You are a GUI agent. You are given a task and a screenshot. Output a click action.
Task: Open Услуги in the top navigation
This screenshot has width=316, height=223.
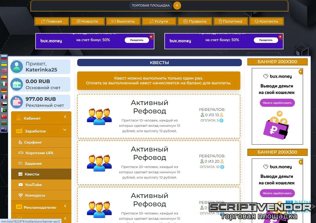(x=159, y=21)
